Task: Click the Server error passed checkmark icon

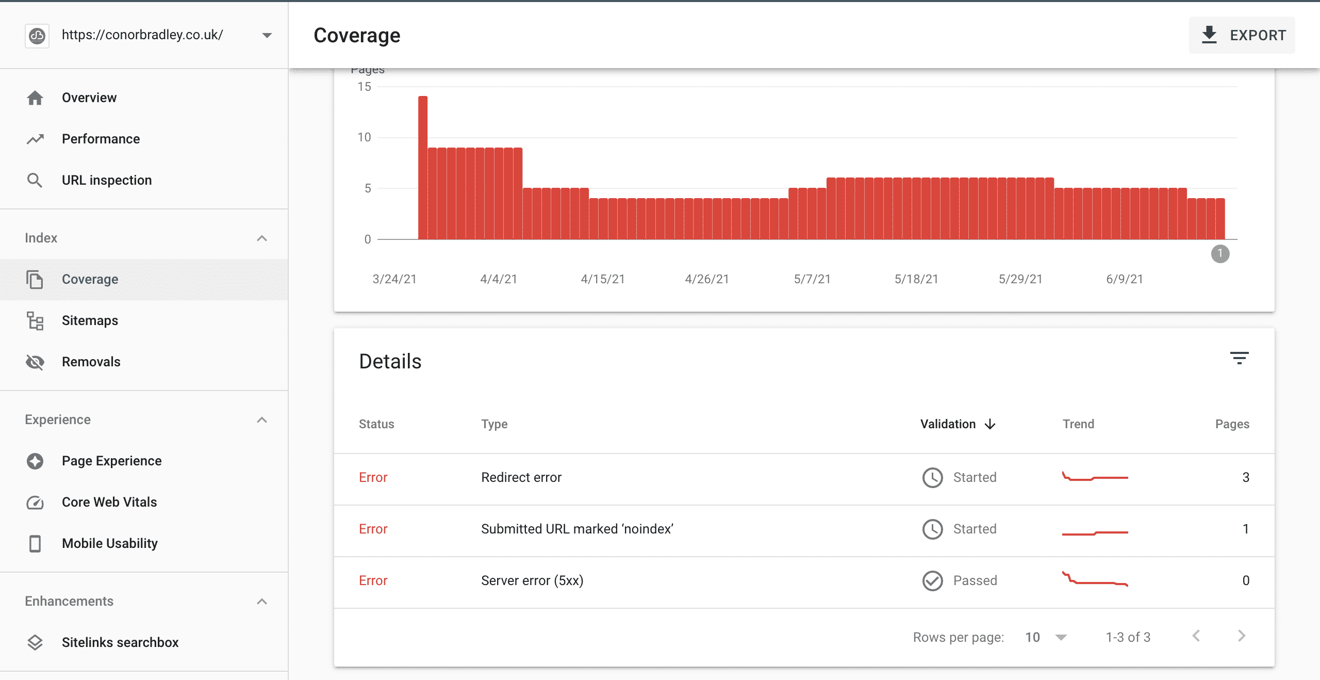Action: tap(932, 580)
